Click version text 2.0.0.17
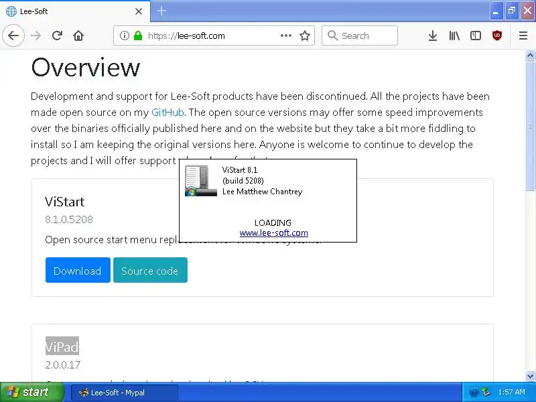The height and width of the screenshot is (402, 536). (x=63, y=364)
